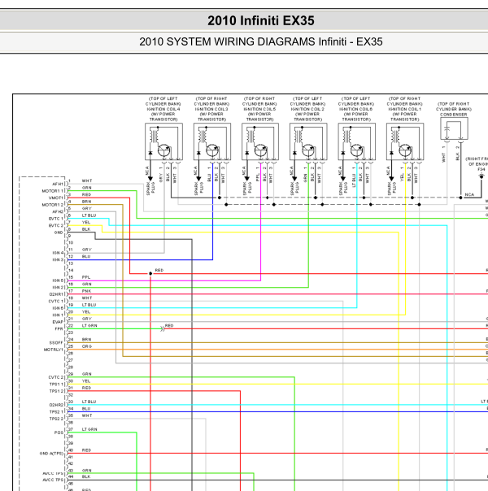Click the red wire splice junction dot
Image resolution: width=488 pixels, height=491 pixels.
click(x=150, y=274)
